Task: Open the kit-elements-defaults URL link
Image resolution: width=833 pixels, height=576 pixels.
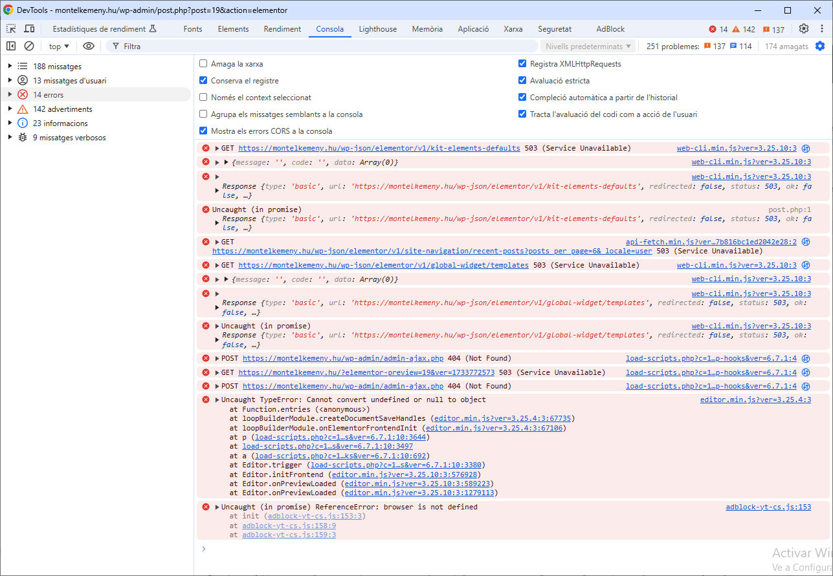Action: (x=379, y=148)
